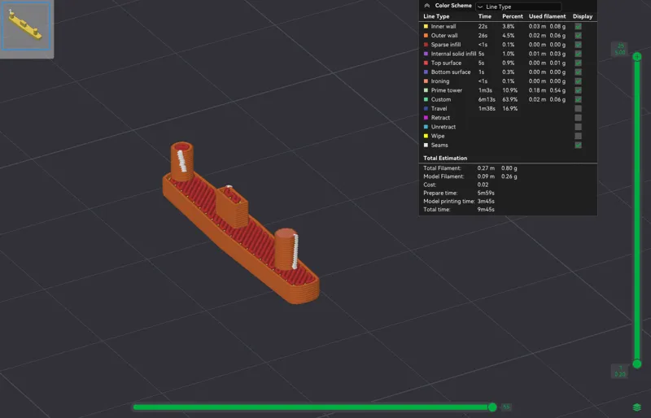Click the horizontal move slider end handle
Viewport: 651px width, 418px height.
(x=492, y=407)
